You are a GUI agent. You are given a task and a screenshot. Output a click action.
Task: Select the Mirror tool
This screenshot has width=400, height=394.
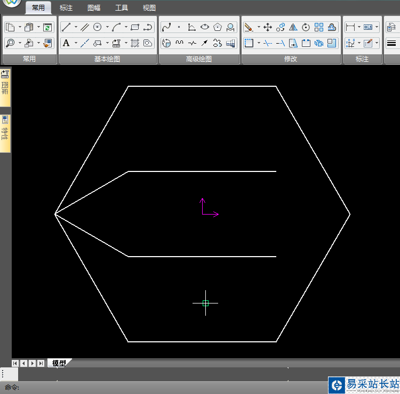point(293,27)
